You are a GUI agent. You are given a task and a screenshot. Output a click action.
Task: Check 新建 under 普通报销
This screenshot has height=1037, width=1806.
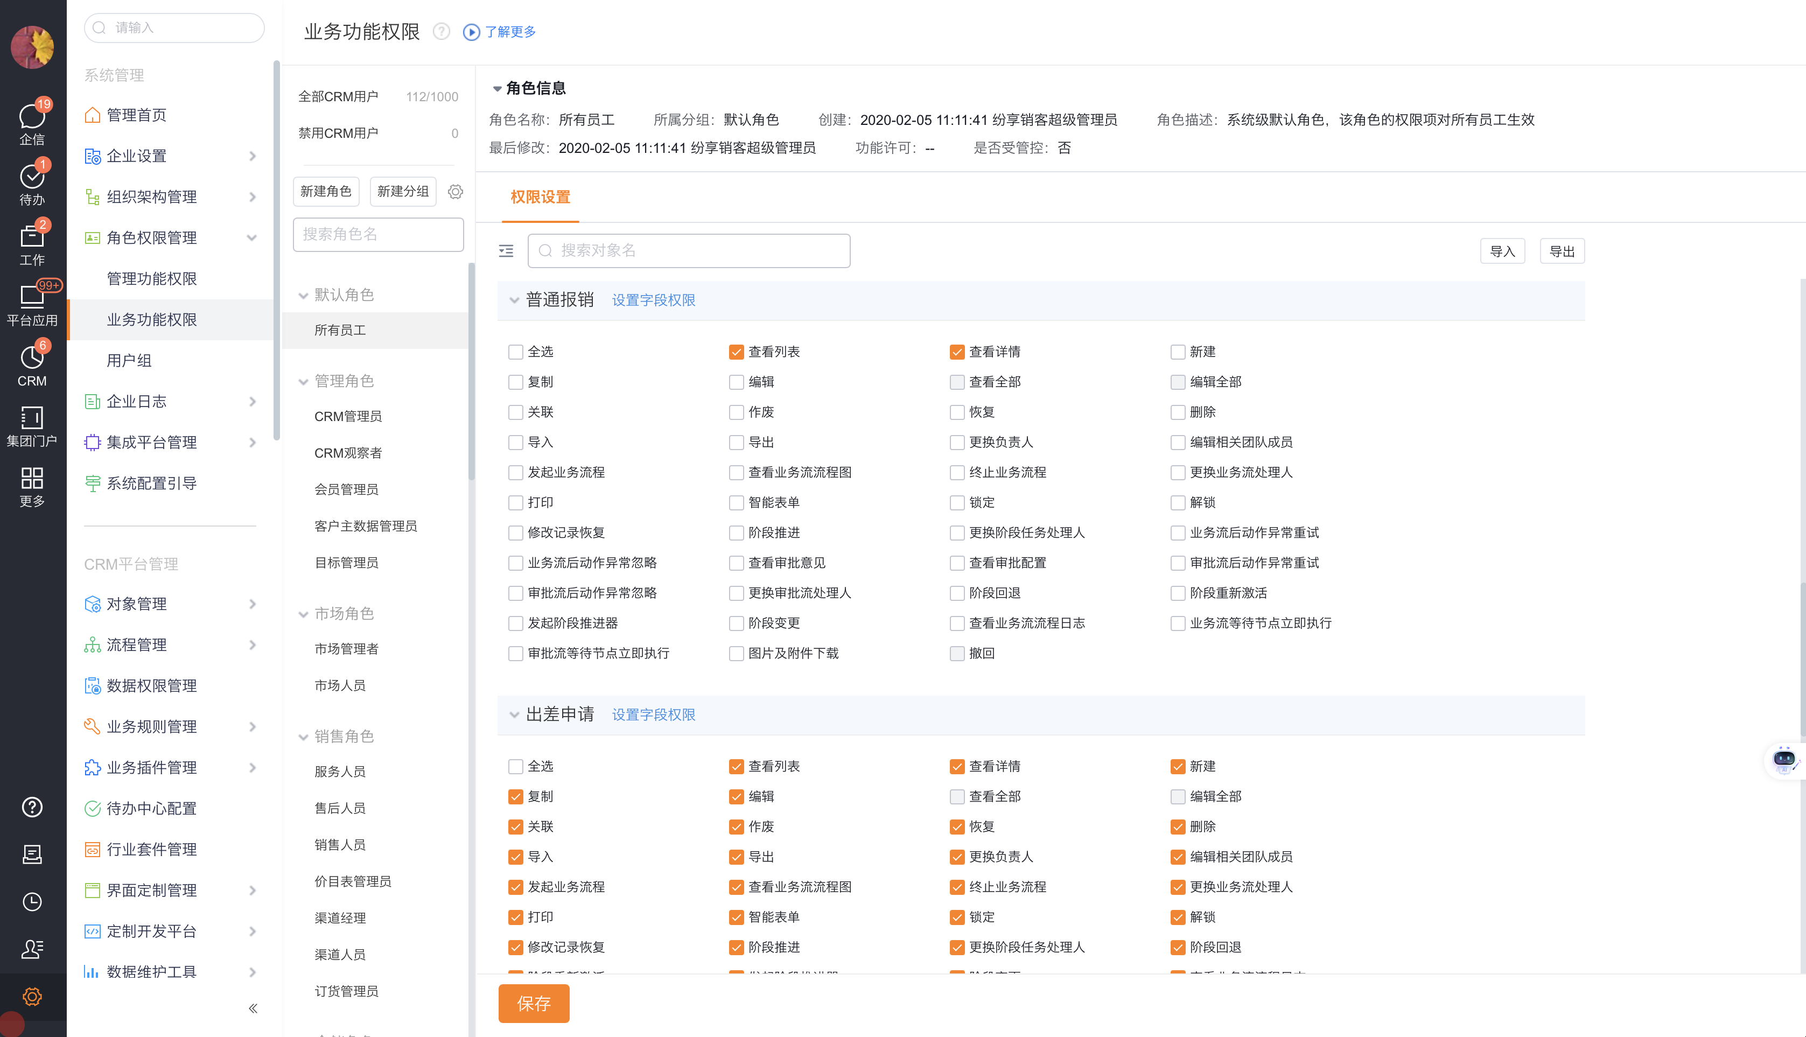(x=1178, y=352)
